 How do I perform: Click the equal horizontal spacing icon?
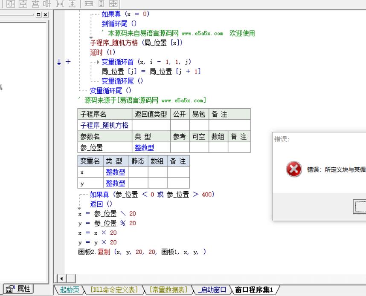coord(60,4)
